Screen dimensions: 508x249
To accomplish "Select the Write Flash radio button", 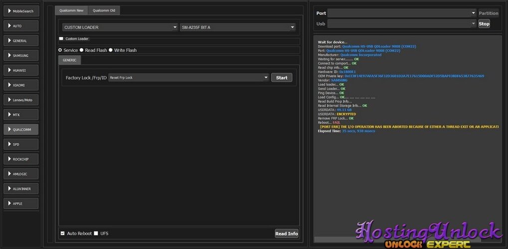I will coord(110,50).
